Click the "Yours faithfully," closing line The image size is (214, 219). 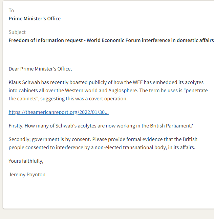[26, 161]
